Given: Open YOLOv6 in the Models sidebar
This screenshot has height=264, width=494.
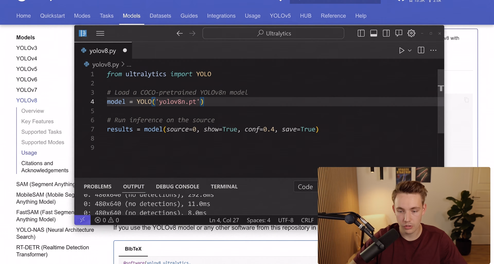Looking at the screenshot, I should [x=27, y=80].
